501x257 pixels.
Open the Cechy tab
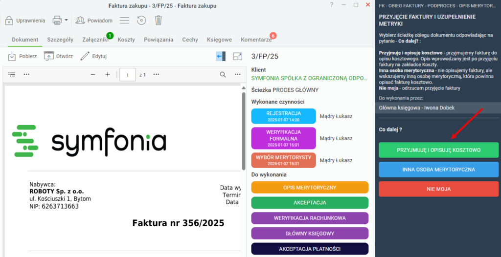click(190, 40)
